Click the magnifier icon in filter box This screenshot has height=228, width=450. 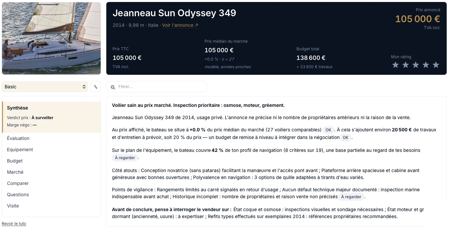click(x=113, y=87)
